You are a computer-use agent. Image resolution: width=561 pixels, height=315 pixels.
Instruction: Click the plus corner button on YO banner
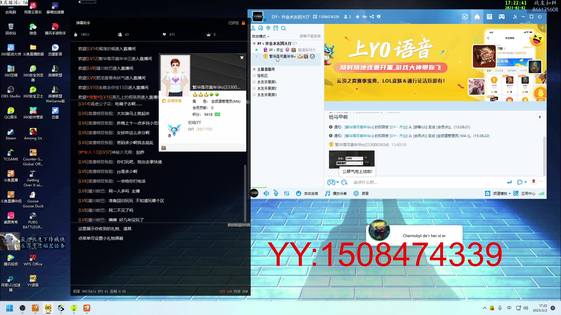coord(543,28)
